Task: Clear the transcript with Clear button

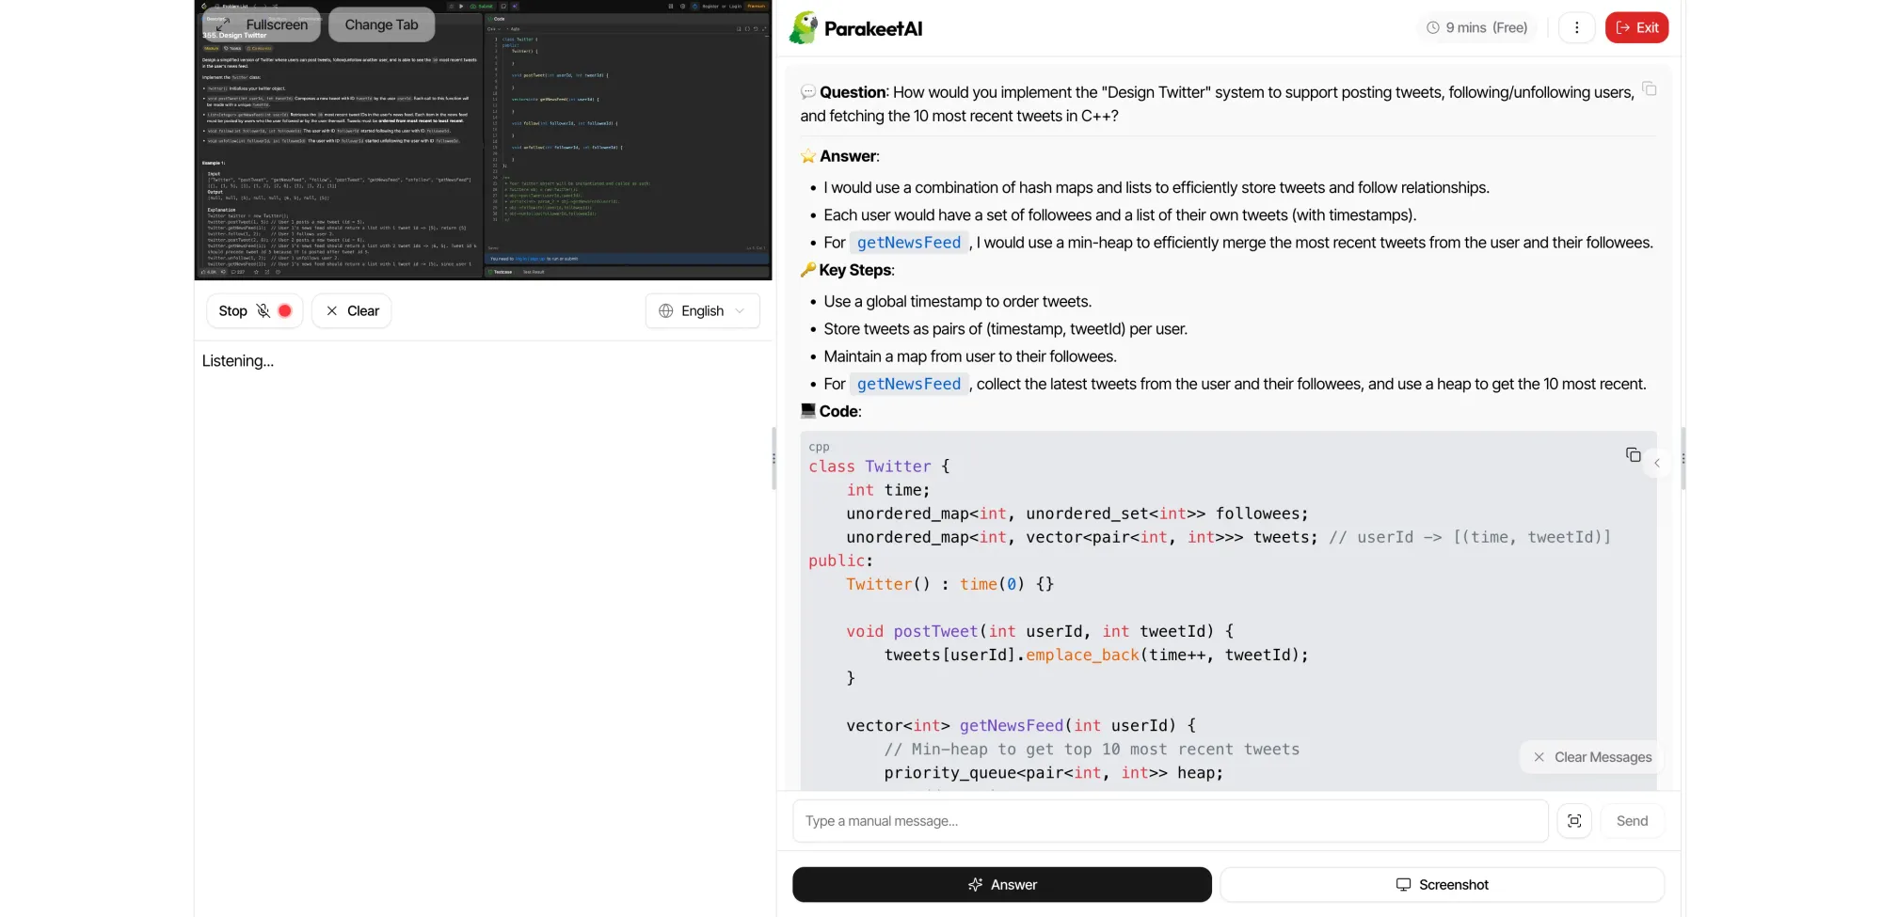Action: click(352, 310)
